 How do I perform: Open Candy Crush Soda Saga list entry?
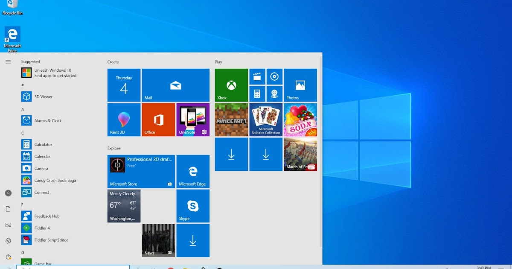(61, 180)
